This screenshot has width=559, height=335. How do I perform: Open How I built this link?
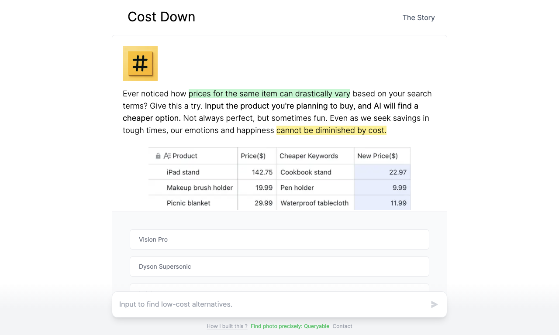(x=227, y=326)
